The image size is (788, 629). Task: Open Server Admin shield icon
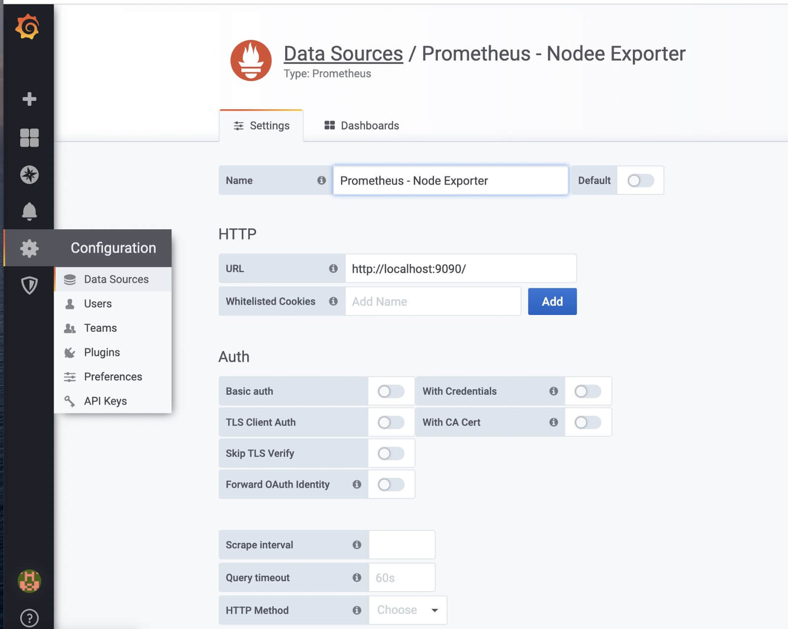click(29, 284)
